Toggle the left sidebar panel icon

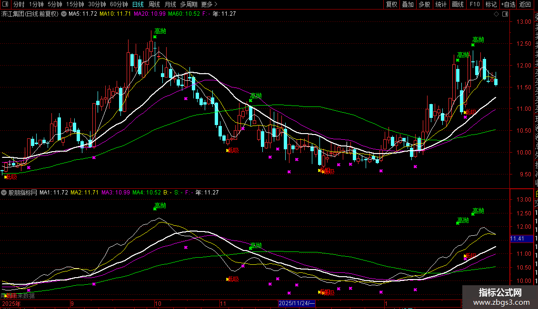(5, 4)
